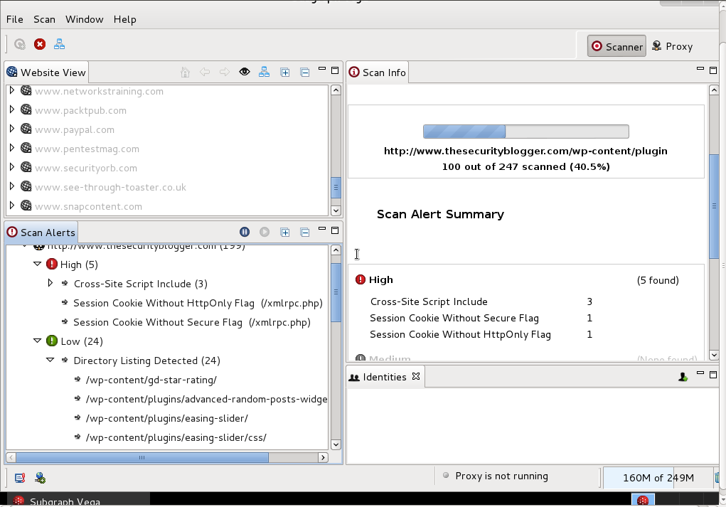
Task: Click the scan progress bar
Action: pos(525,131)
